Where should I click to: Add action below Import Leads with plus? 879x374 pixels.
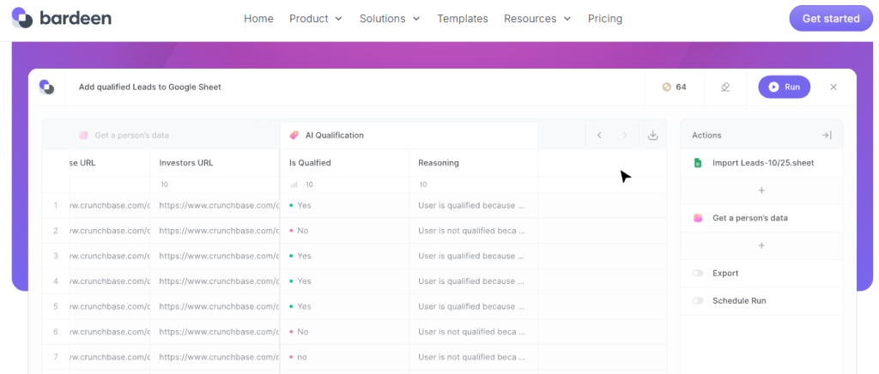(x=761, y=190)
